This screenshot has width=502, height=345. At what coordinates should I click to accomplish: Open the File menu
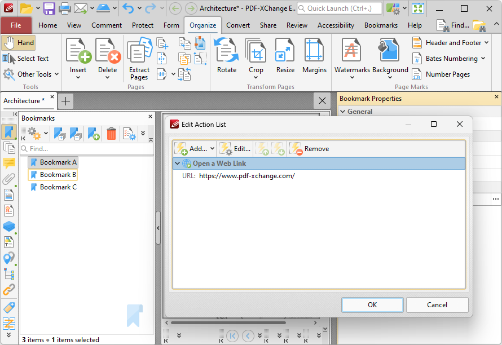point(16,25)
